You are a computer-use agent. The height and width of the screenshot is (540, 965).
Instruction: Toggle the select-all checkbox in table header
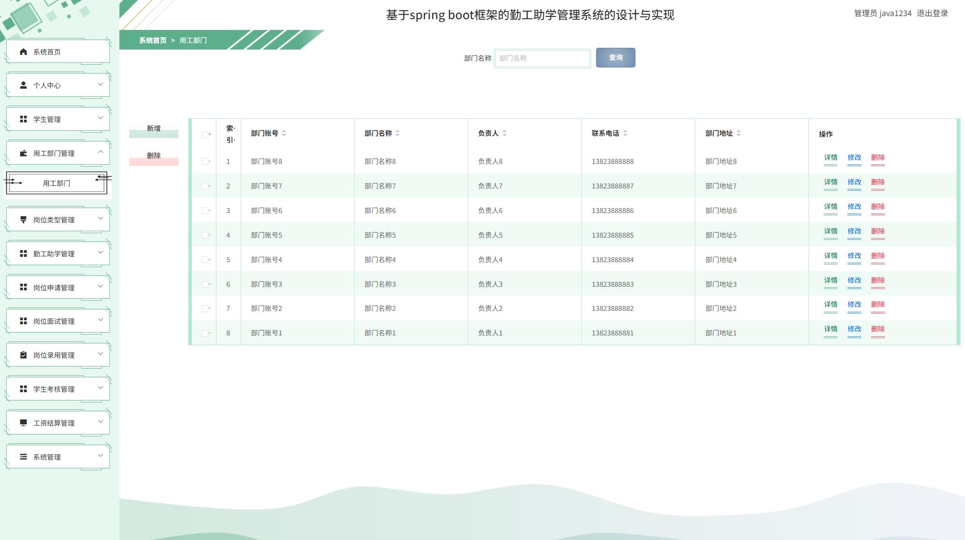pos(205,134)
